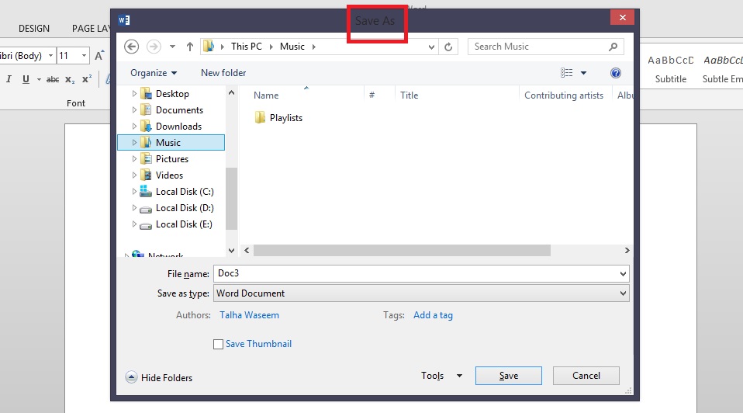The image size is (743, 413).
Task: Open recent locations dropdown arrow
Action: tap(172, 47)
